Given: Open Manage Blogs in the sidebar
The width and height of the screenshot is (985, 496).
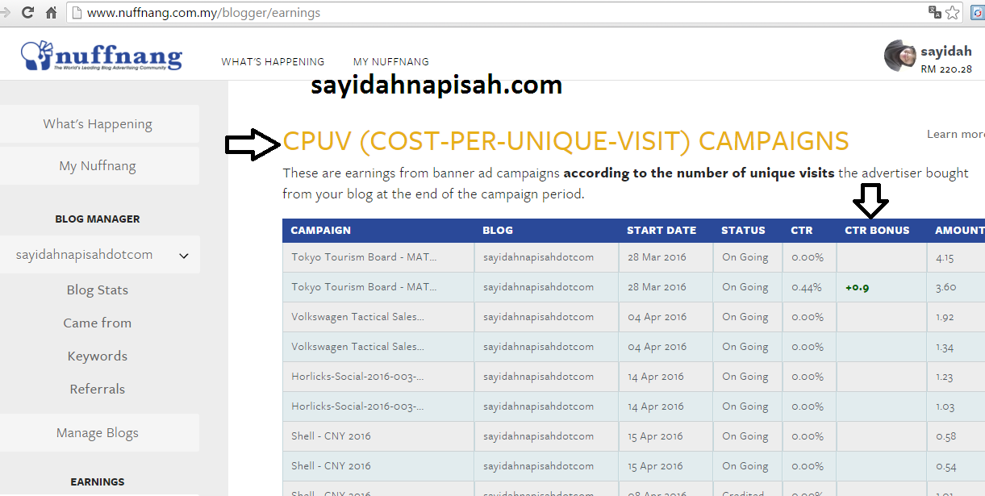Looking at the screenshot, I should (98, 433).
